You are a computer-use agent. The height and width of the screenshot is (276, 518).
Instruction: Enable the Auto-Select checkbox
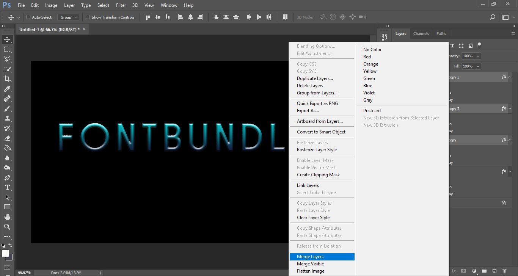(28, 17)
